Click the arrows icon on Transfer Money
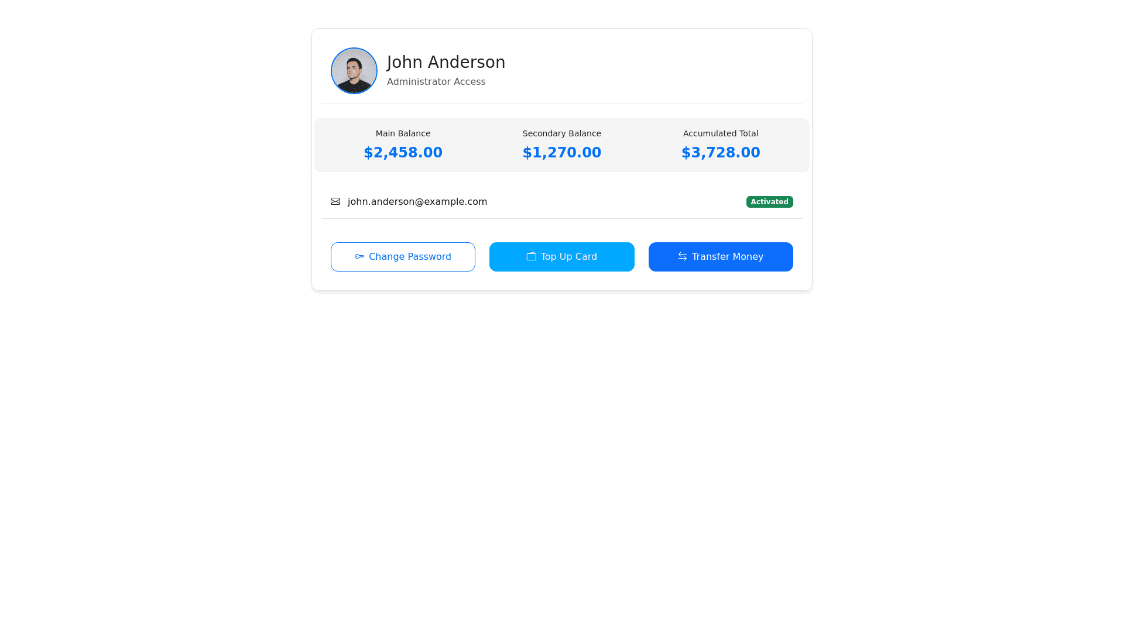This screenshot has height=632, width=1124. [x=683, y=256]
